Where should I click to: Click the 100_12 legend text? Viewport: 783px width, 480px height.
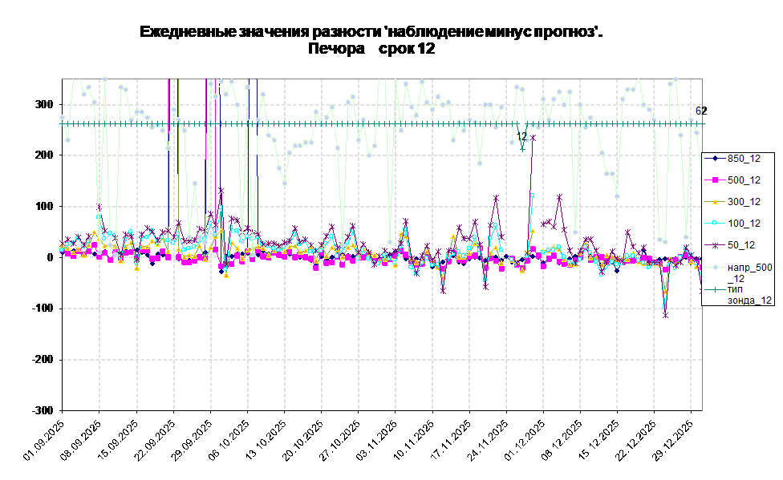pyautogui.click(x=744, y=224)
